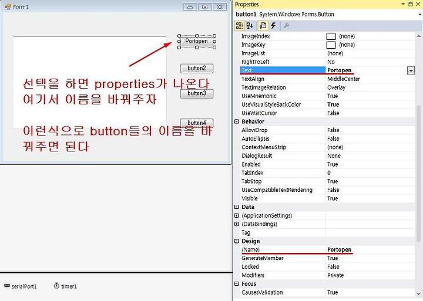This screenshot has height=301, width=423.
Task: Click the properties grid scrollbar
Action: click(418, 173)
